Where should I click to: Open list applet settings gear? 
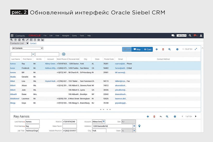[x=177, y=49]
